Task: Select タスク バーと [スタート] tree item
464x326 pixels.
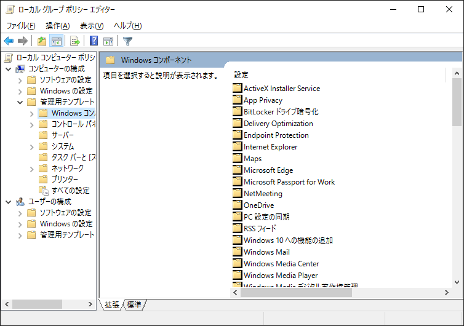Action: coord(73,157)
